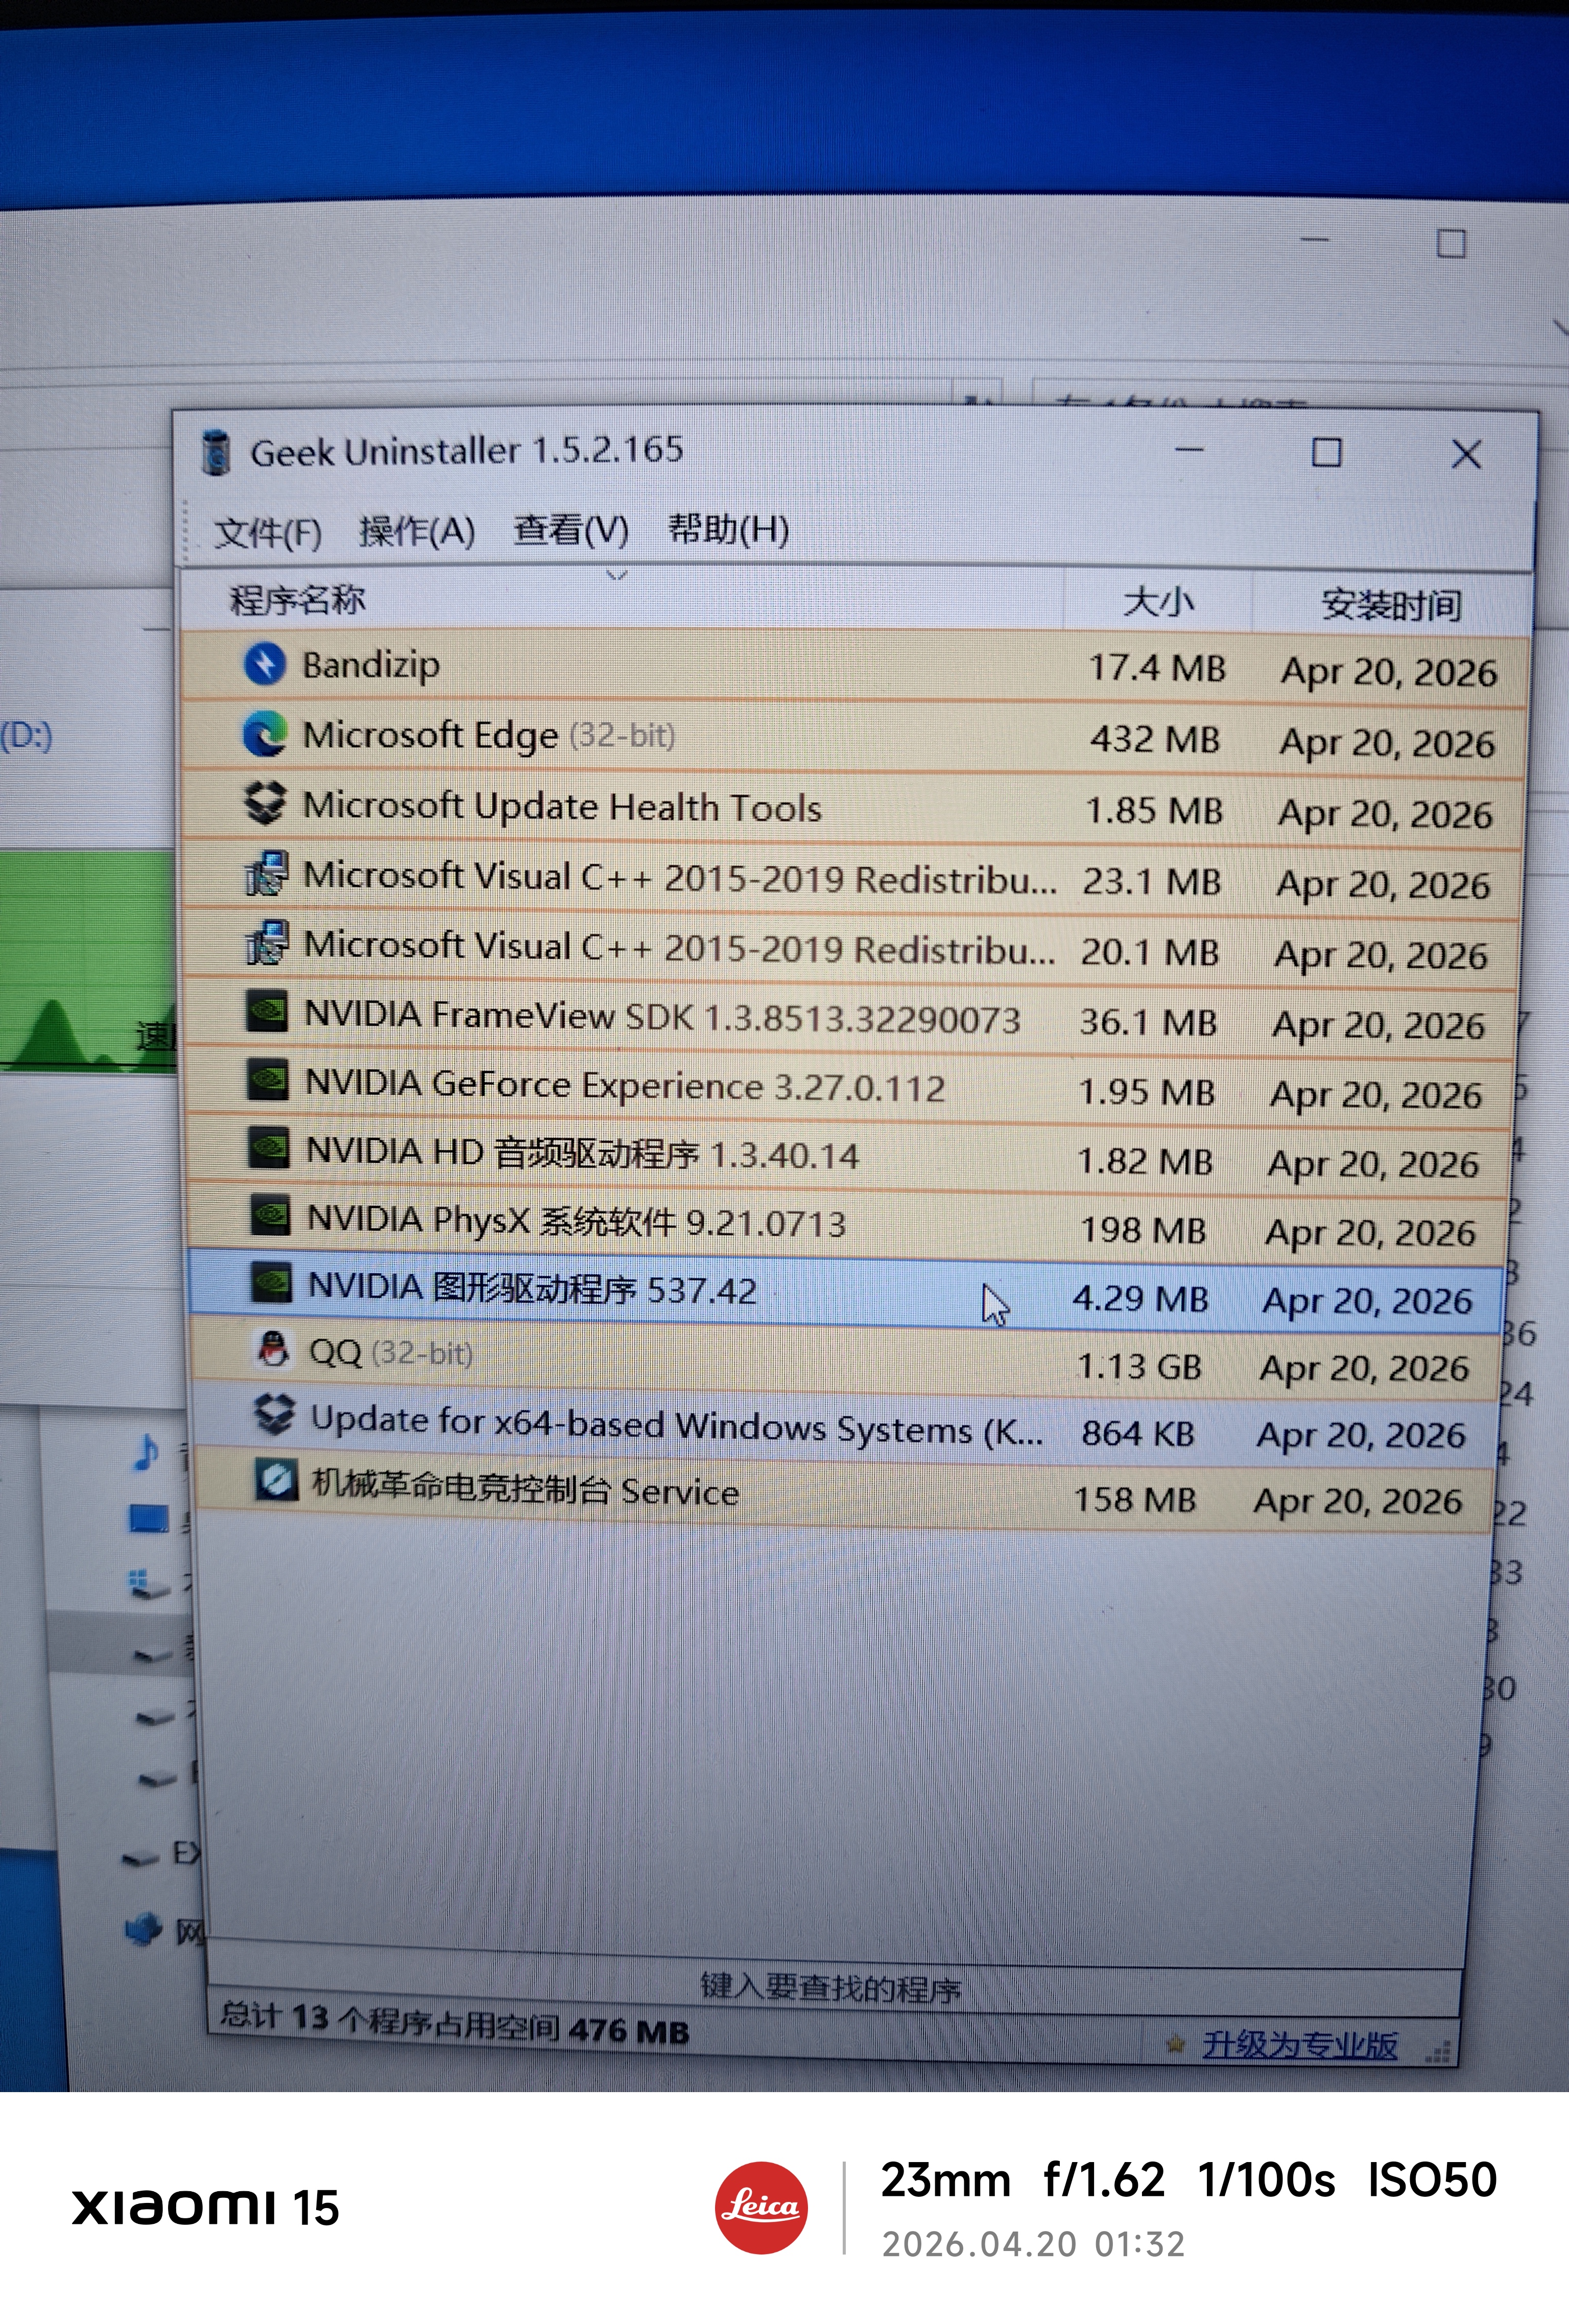Click the icon of the 20.1 MB Visual C++ entry

[x=267, y=943]
